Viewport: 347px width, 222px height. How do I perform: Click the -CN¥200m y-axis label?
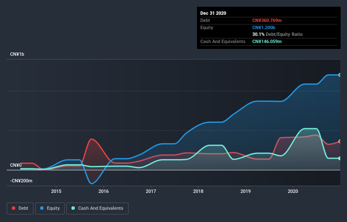click(x=21, y=181)
